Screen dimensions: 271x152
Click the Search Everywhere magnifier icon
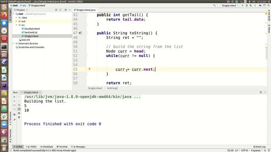point(268,5)
